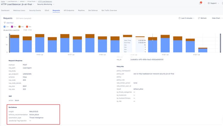
Task: Click the Add filter funnel icon
Action: tap(5, 23)
